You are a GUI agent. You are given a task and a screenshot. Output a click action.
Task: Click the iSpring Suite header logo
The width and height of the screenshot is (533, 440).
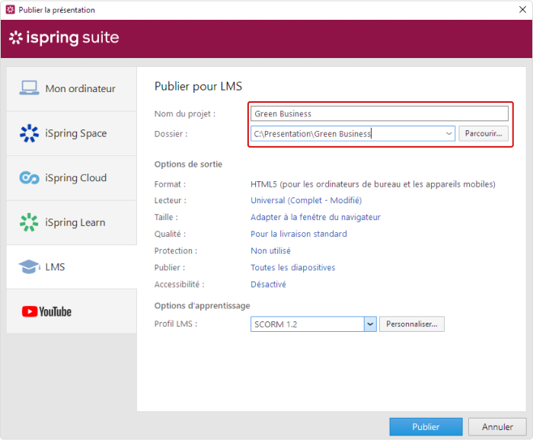coord(64,37)
